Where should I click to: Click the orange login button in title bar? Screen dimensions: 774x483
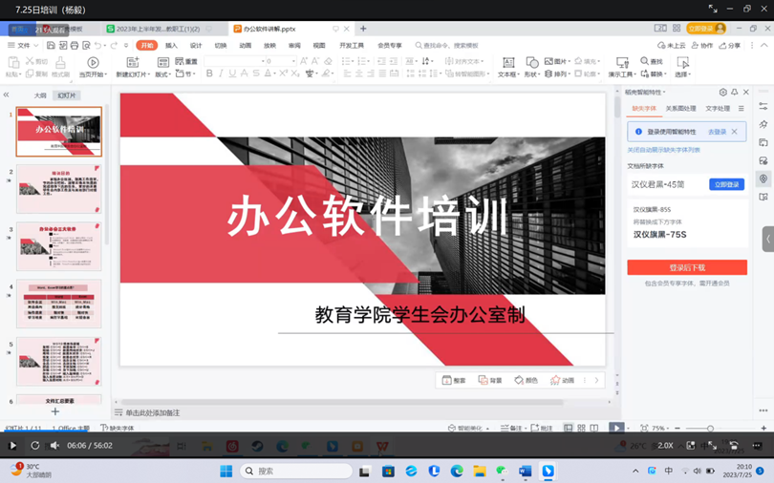706,28
